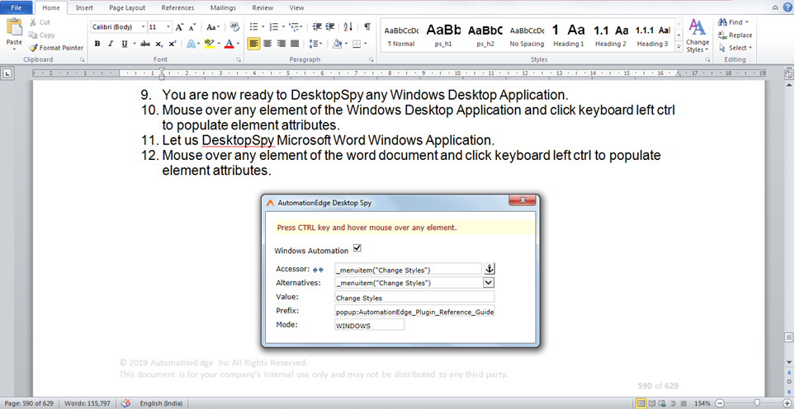Switch to Full Screen Reading view
795x409 pixels.
coord(652,403)
